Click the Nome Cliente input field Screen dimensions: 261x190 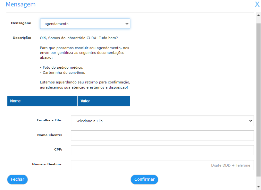pyautogui.click(x=162, y=135)
